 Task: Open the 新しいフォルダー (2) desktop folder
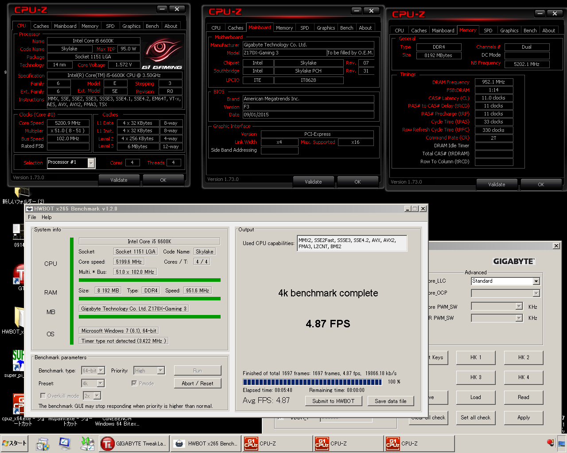tap(22, 196)
